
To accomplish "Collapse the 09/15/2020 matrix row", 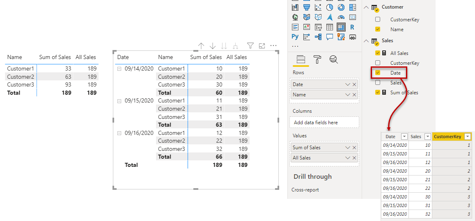I will 119,101.
